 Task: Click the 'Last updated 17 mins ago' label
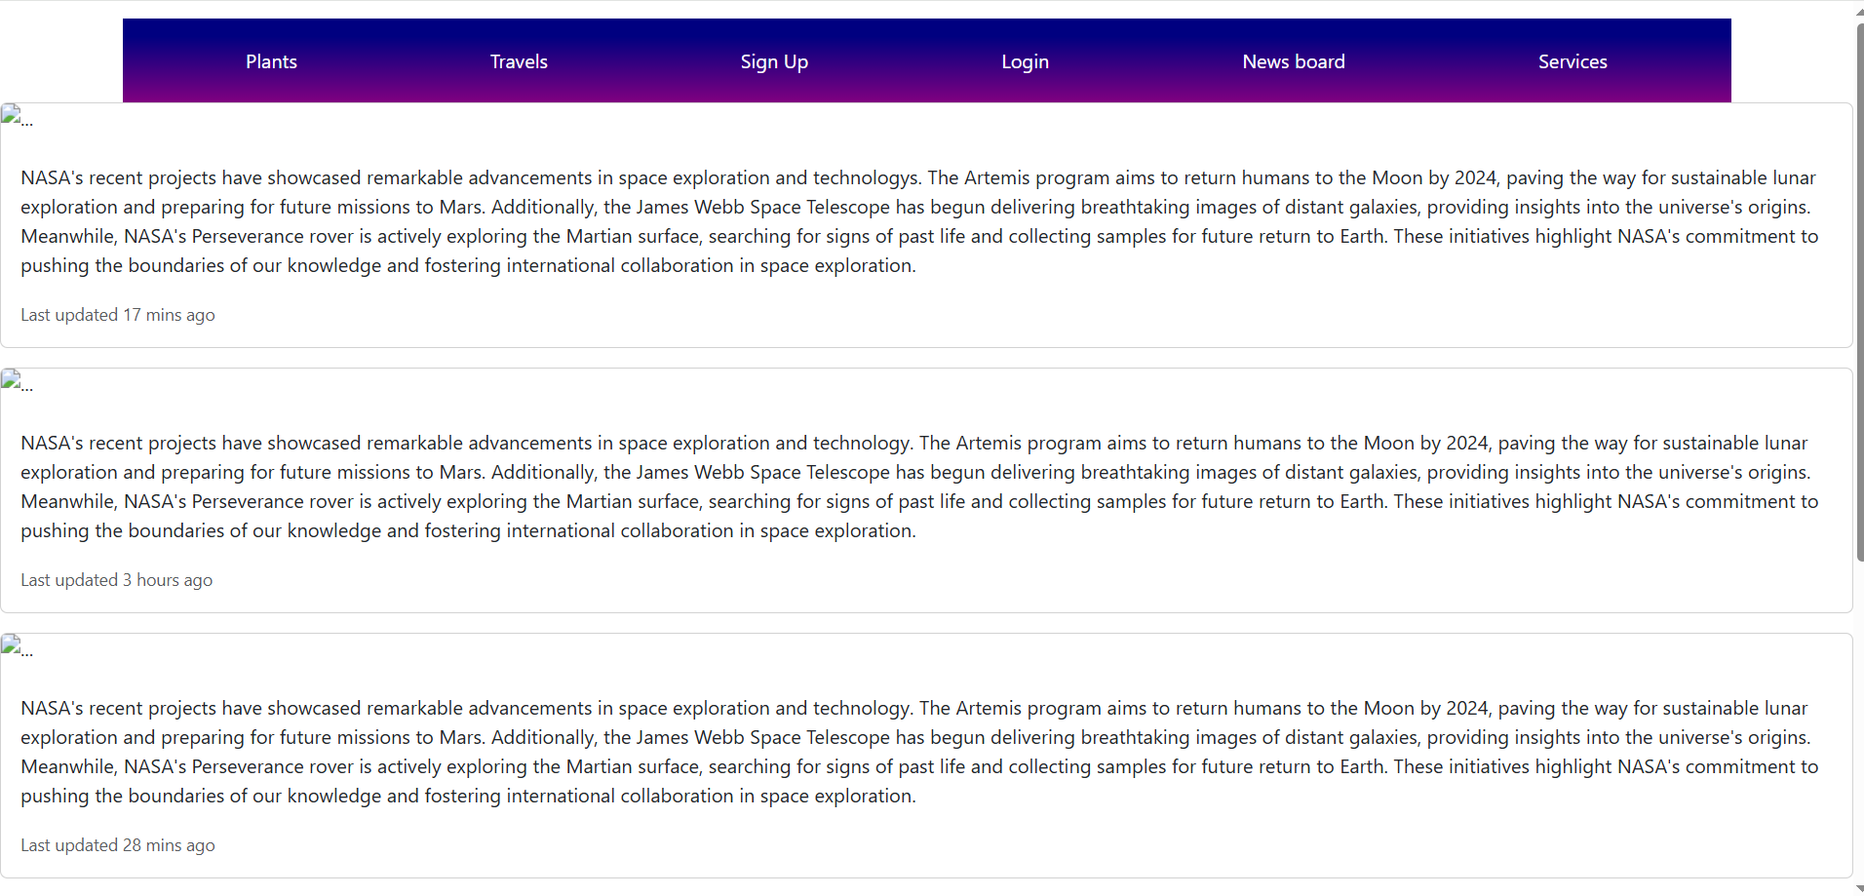coord(118,315)
